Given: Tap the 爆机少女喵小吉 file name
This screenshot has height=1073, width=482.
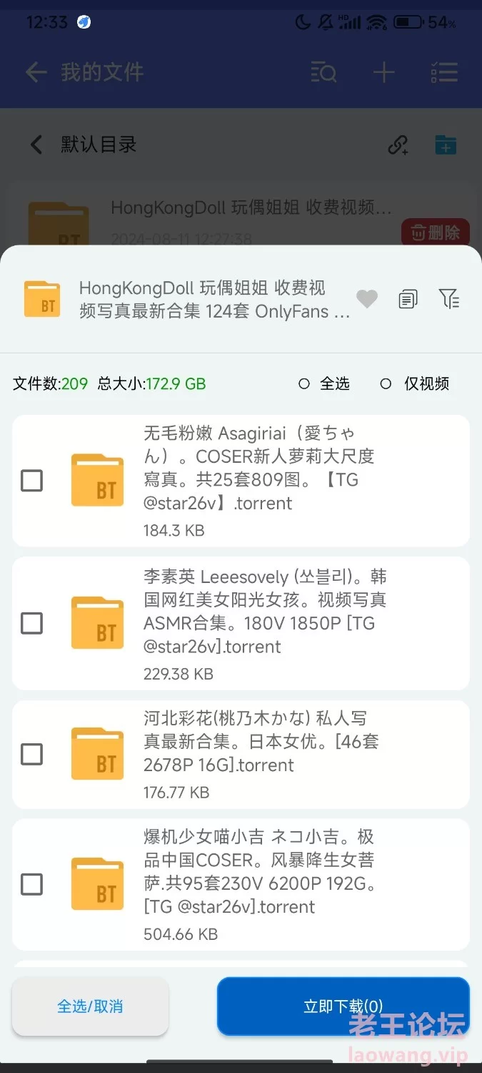Looking at the screenshot, I should tap(260, 872).
